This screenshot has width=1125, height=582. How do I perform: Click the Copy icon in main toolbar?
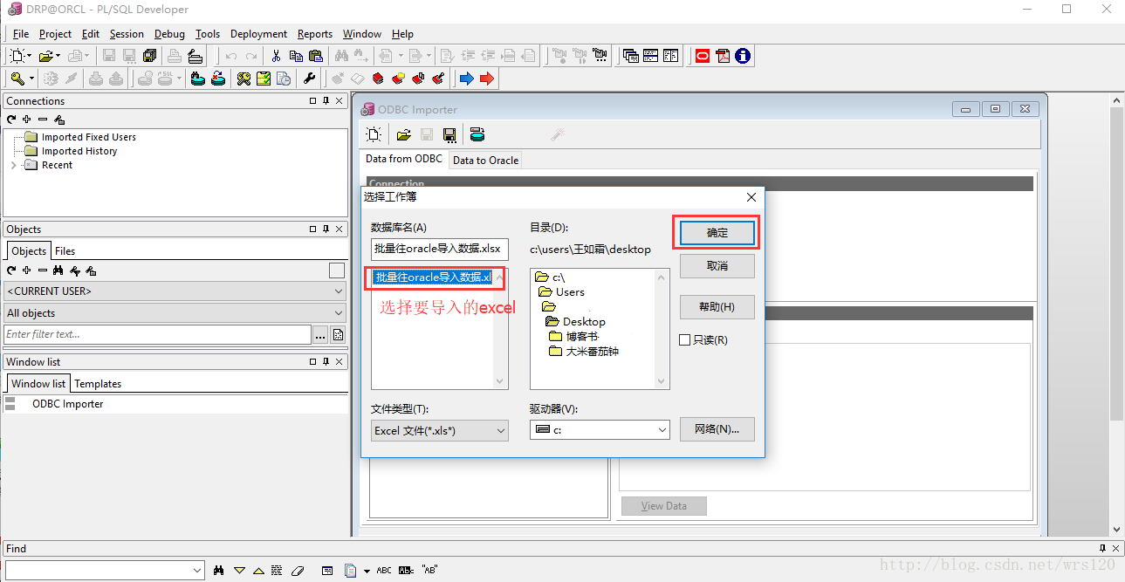click(296, 56)
